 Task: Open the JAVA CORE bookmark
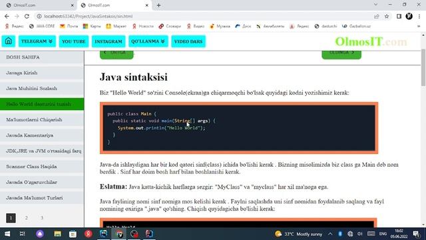[42, 27]
